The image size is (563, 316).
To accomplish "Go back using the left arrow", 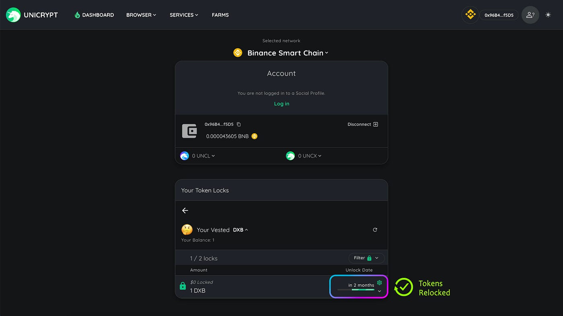I will point(185,210).
